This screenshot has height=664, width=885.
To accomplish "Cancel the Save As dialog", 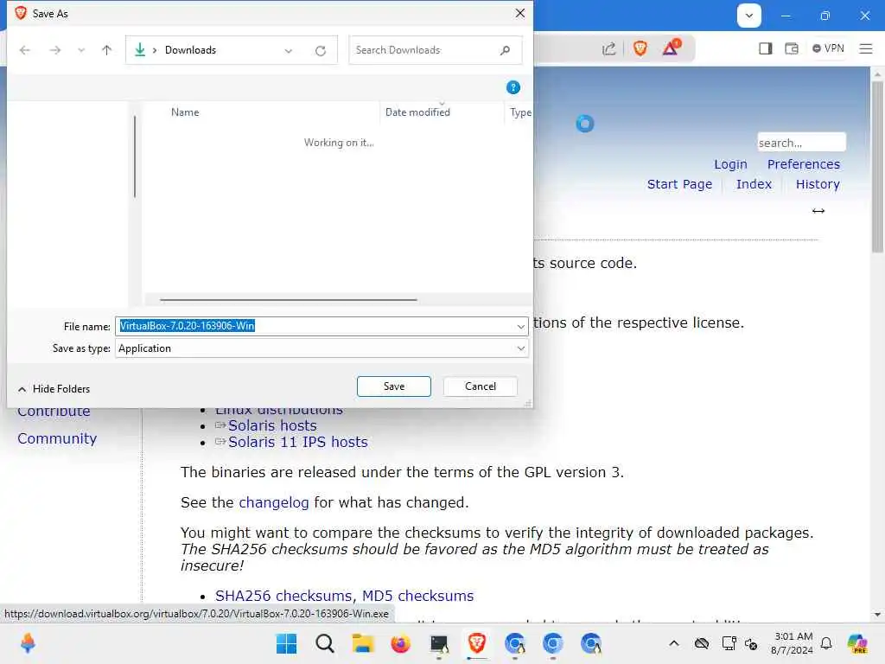I will click(481, 386).
